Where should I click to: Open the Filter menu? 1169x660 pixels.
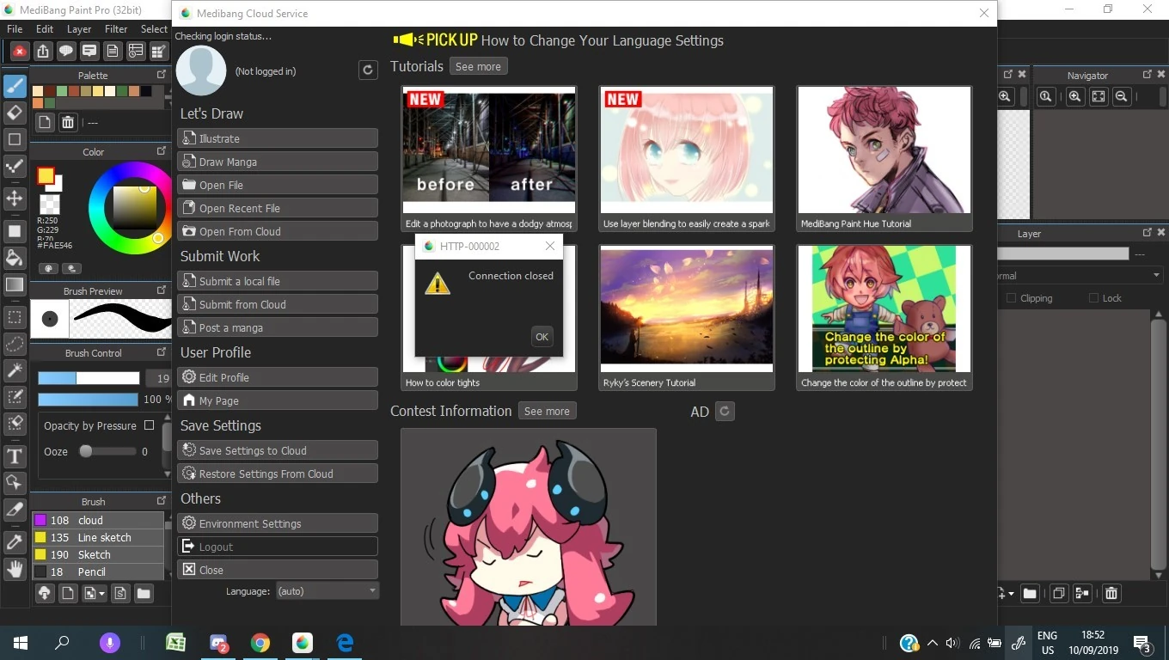[x=116, y=29]
